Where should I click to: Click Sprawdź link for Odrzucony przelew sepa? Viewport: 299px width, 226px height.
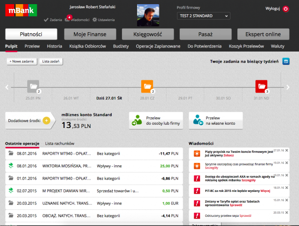[x=245, y=216]
